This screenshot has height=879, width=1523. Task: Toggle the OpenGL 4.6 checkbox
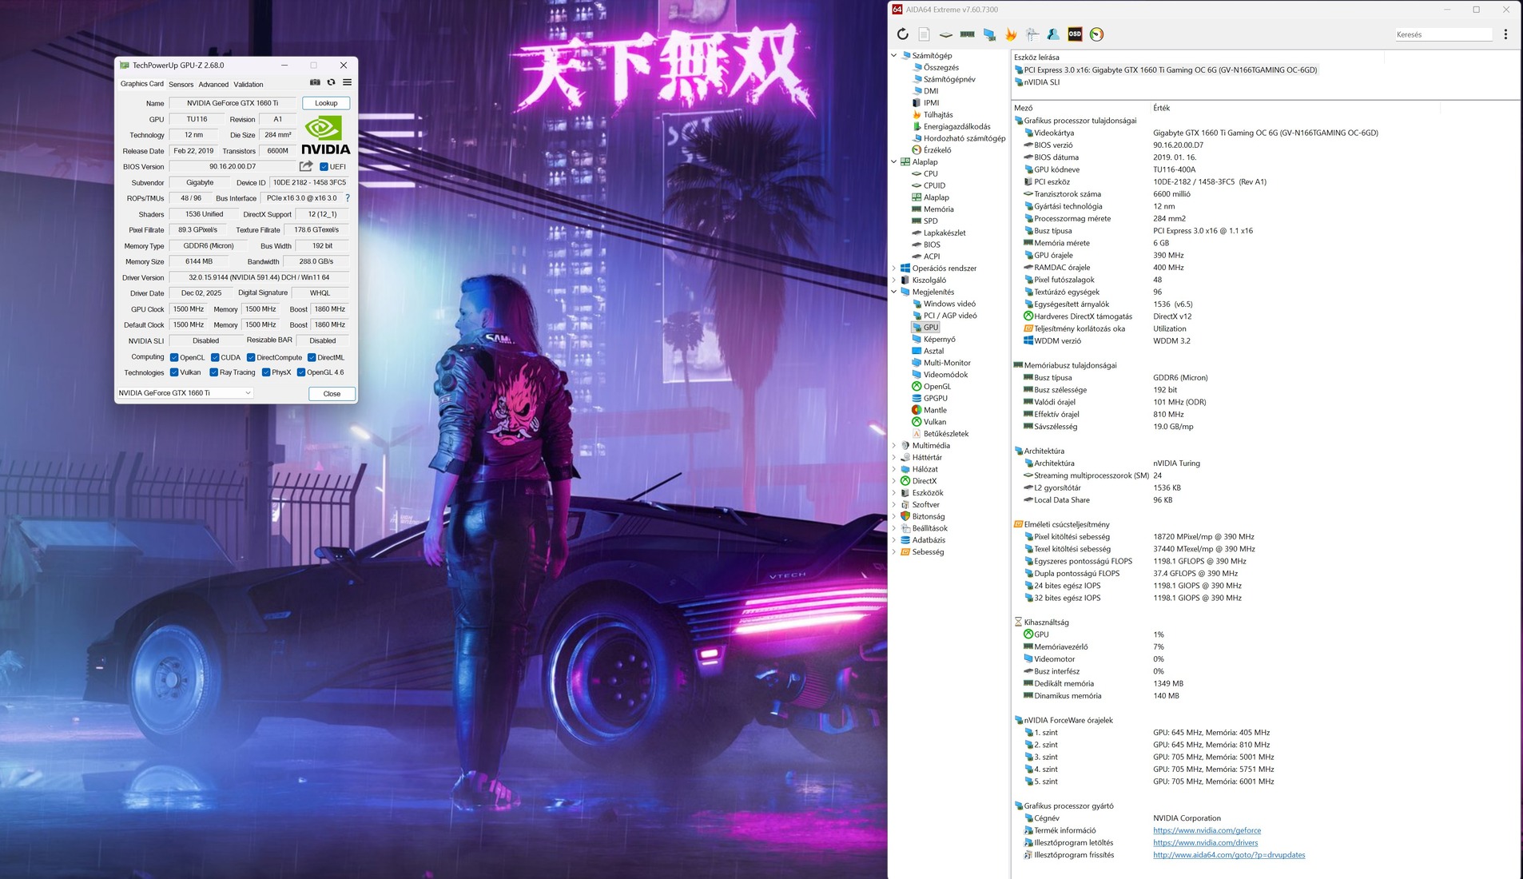point(301,372)
